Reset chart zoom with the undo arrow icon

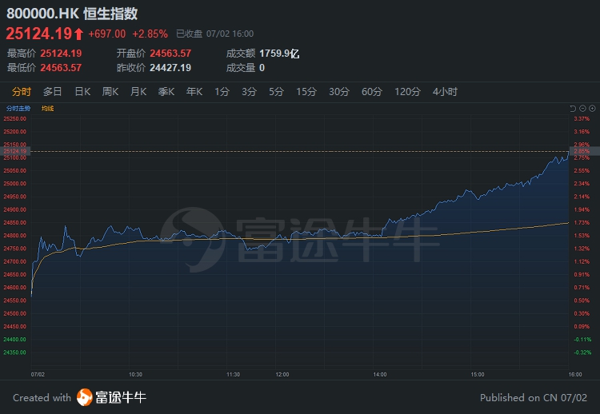coord(573,109)
